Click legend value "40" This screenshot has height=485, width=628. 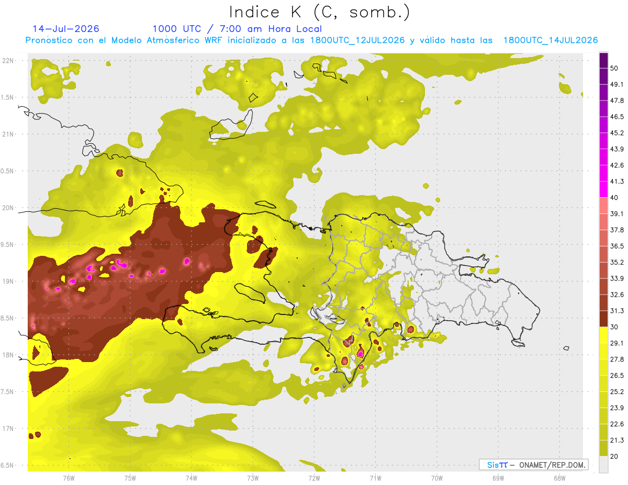click(x=615, y=198)
